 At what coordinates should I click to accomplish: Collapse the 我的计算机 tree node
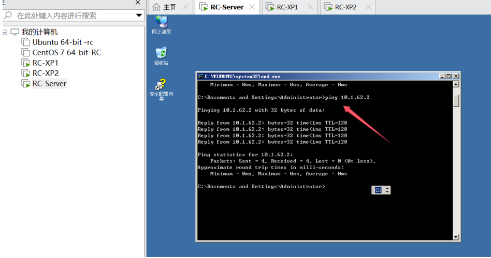(4, 32)
